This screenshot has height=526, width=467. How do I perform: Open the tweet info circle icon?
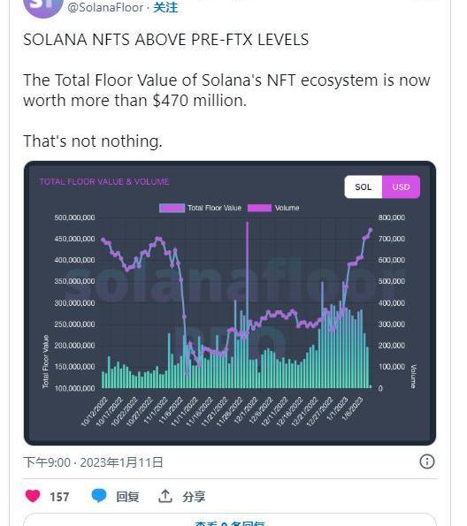426,461
